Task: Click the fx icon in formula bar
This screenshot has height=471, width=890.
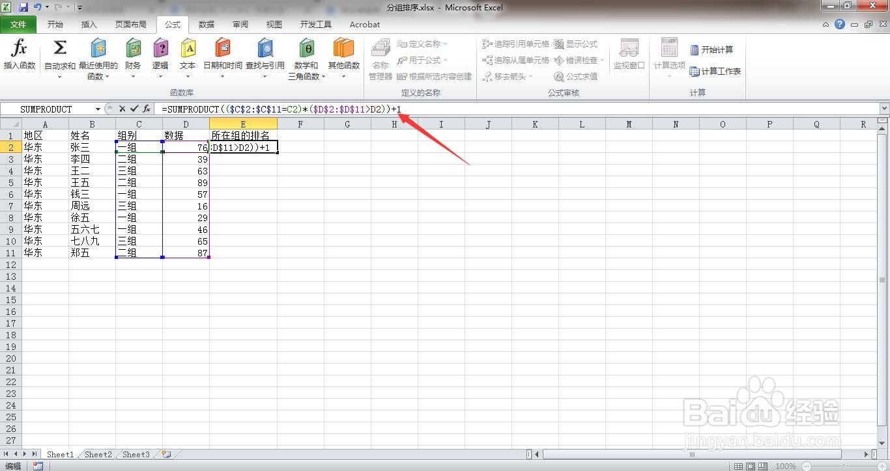Action: 147,109
